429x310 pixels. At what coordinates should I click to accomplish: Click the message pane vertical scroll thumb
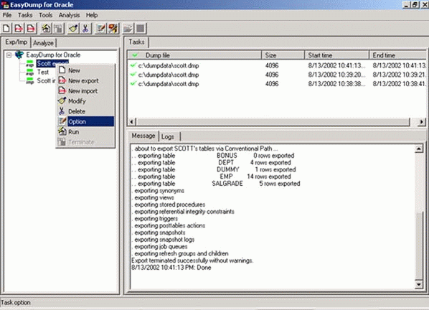point(419,245)
